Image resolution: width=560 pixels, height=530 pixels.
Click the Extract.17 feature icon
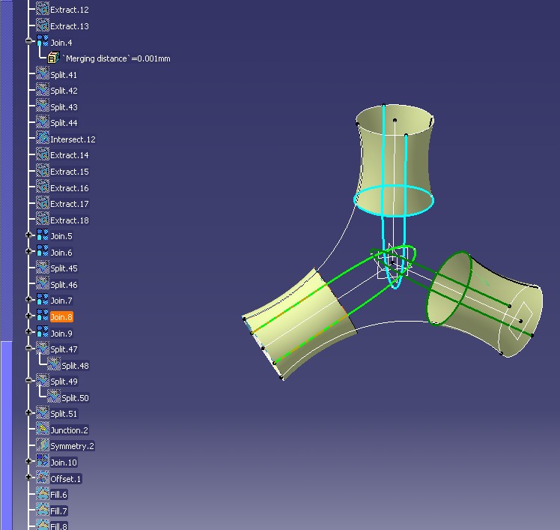coord(43,203)
